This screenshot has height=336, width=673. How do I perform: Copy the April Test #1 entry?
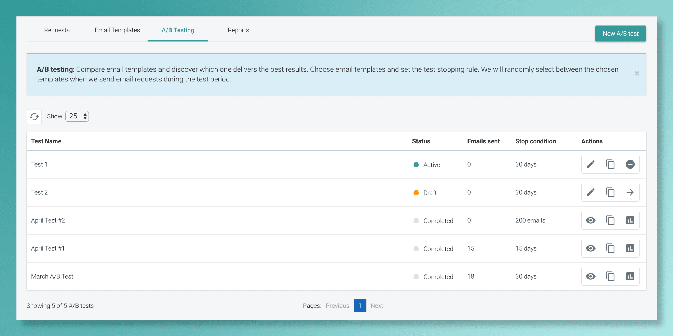[610, 248]
